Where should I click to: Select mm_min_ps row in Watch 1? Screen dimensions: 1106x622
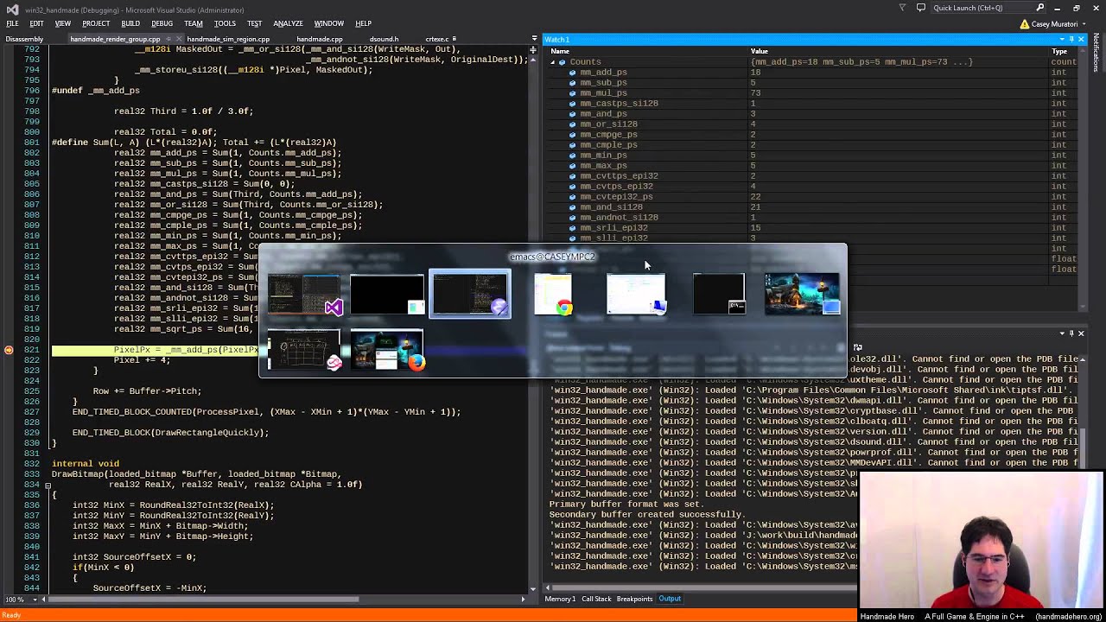[x=813, y=155]
